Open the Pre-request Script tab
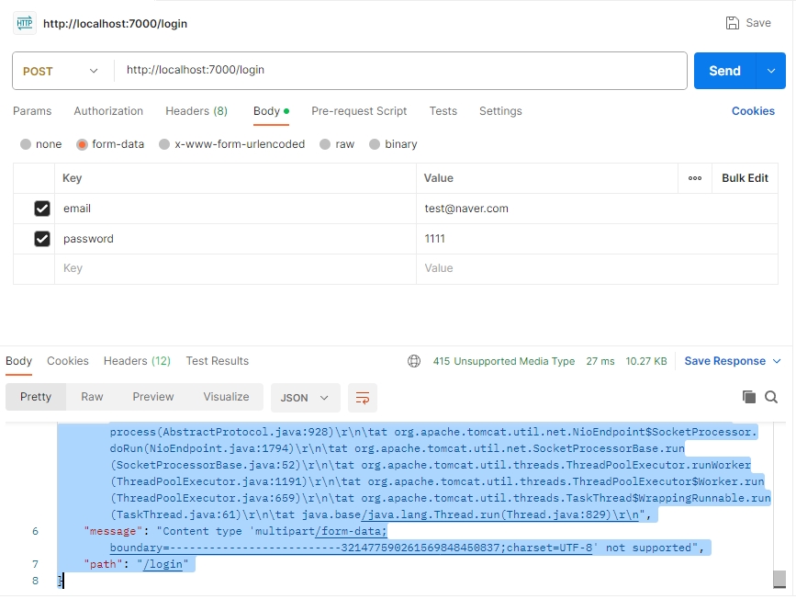 [x=359, y=111]
